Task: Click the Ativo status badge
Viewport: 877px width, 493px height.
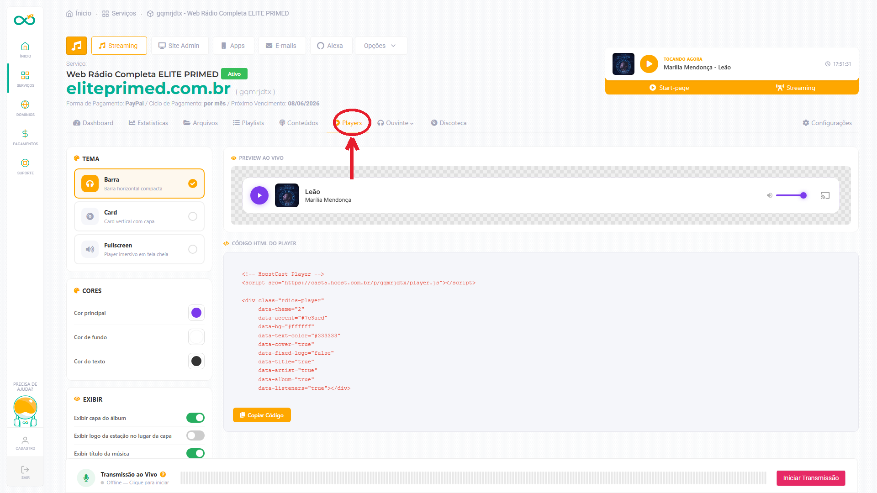Action: pos(234,74)
